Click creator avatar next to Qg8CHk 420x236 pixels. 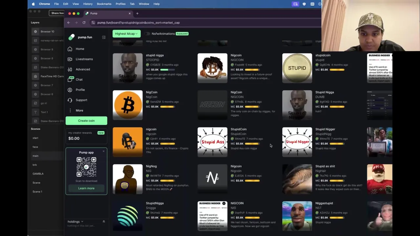click(x=317, y=65)
